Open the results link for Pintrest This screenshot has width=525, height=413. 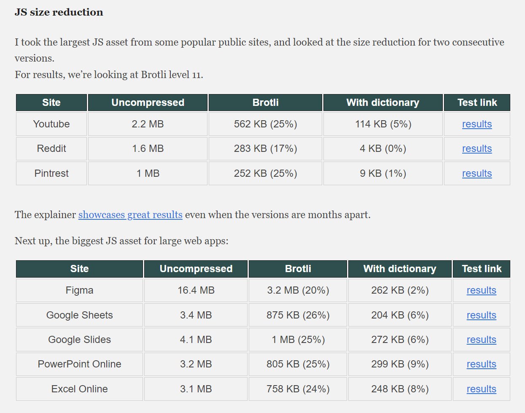click(x=477, y=173)
